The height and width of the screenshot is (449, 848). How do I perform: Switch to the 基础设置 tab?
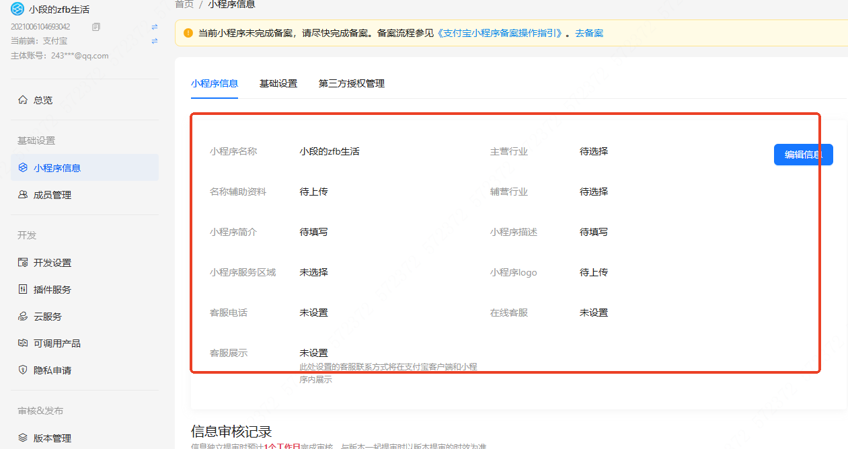pos(278,83)
